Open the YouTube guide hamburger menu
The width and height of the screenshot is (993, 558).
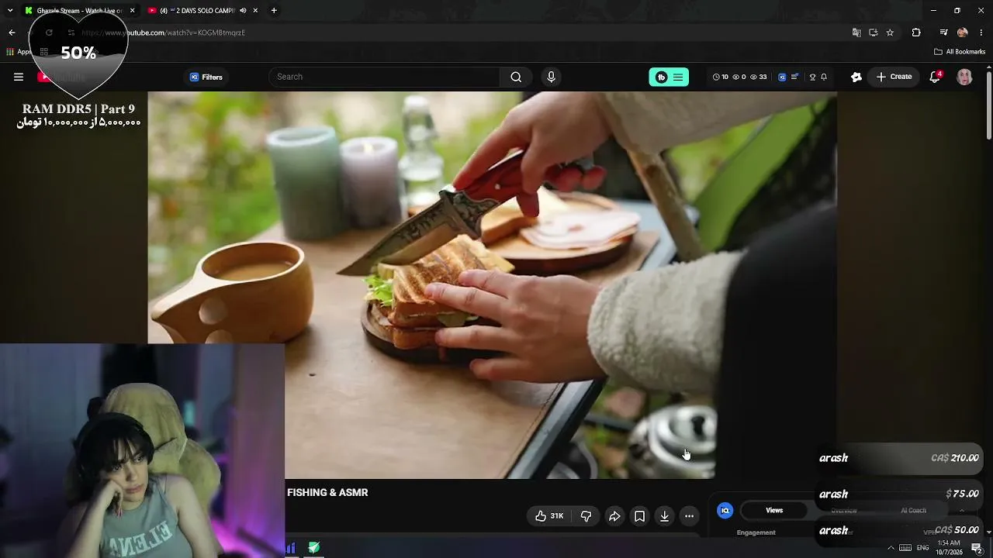pyautogui.click(x=19, y=77)
